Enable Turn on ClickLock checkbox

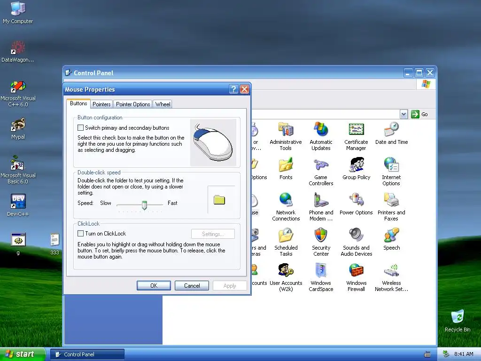click(x=81, y=234)
